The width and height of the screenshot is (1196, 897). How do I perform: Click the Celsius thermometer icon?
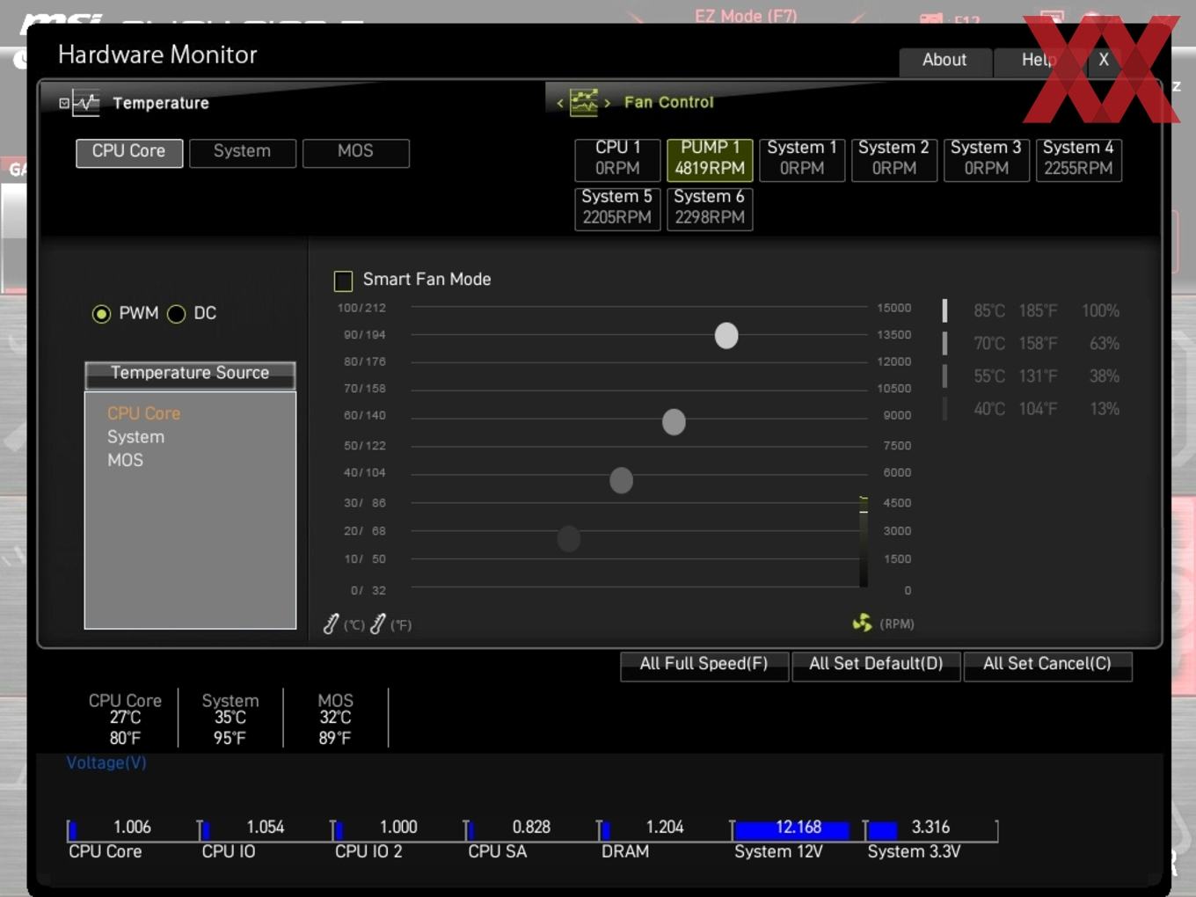[x=331, y=624]
